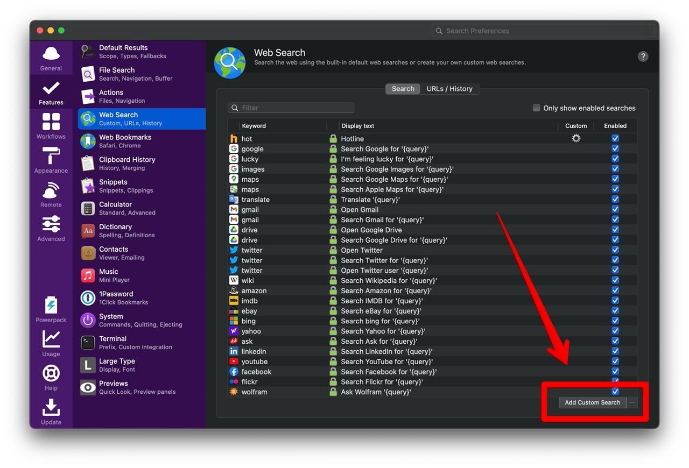
Task: Disable the linkedin search checkbox
Action: click(x=615, y=351)
